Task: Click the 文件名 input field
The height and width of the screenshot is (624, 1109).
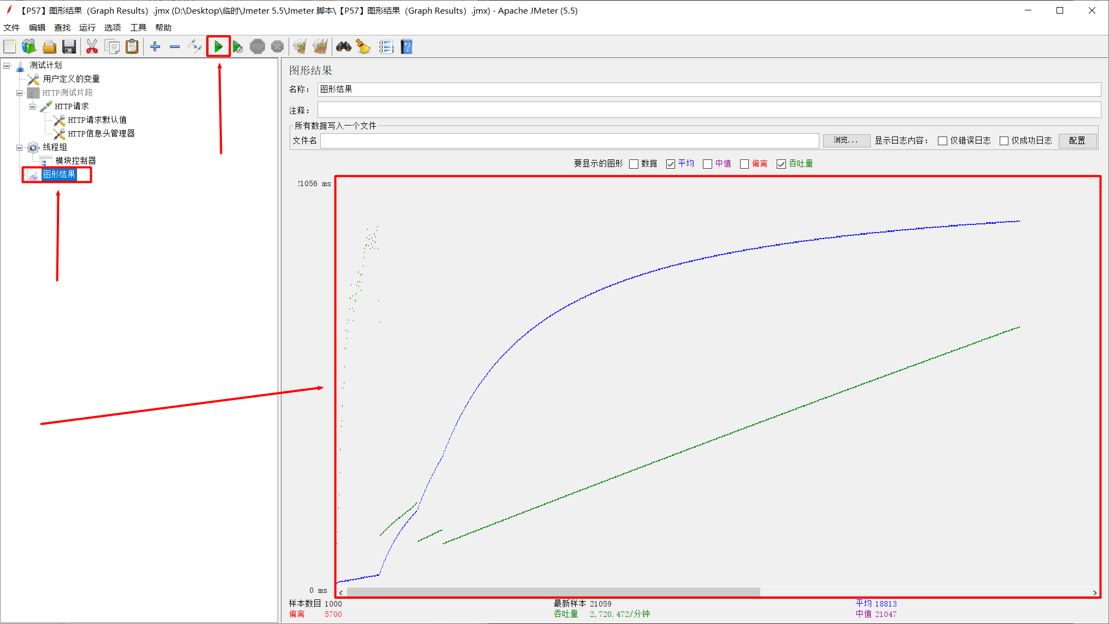Action: [570, 141]
